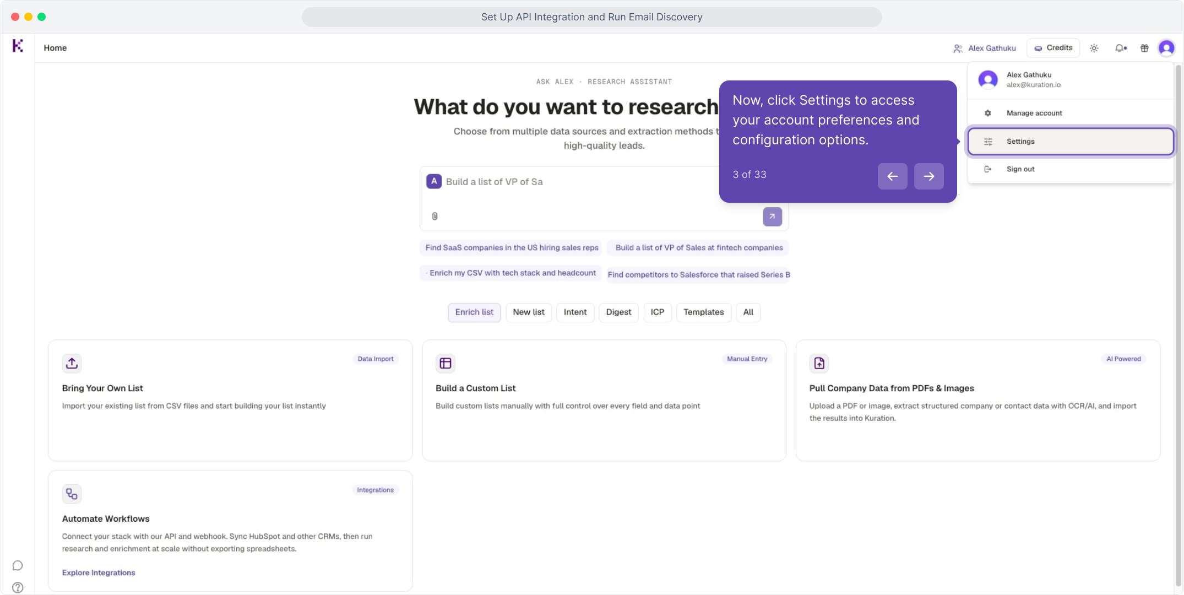The height and width of the screenshot is (595, 1184).
Task: Open the Automate Workflows card title
Action: pyautogui.click(x=106, y=519)
